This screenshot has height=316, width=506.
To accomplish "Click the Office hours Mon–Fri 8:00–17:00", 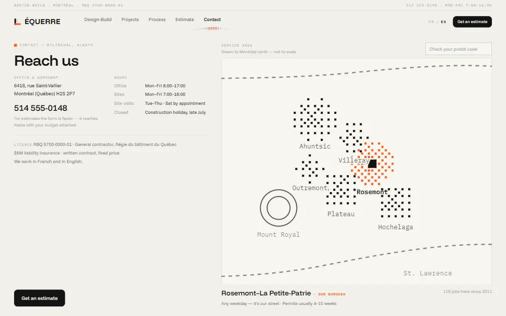I will (x=165, y=86).
